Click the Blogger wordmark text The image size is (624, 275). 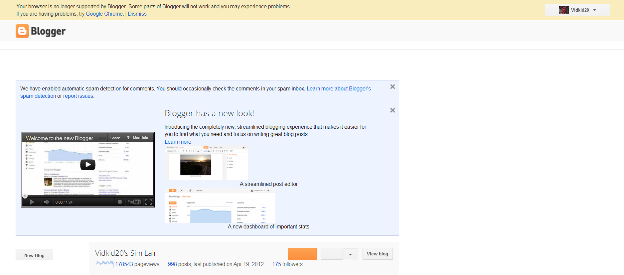tap(48, 32)
